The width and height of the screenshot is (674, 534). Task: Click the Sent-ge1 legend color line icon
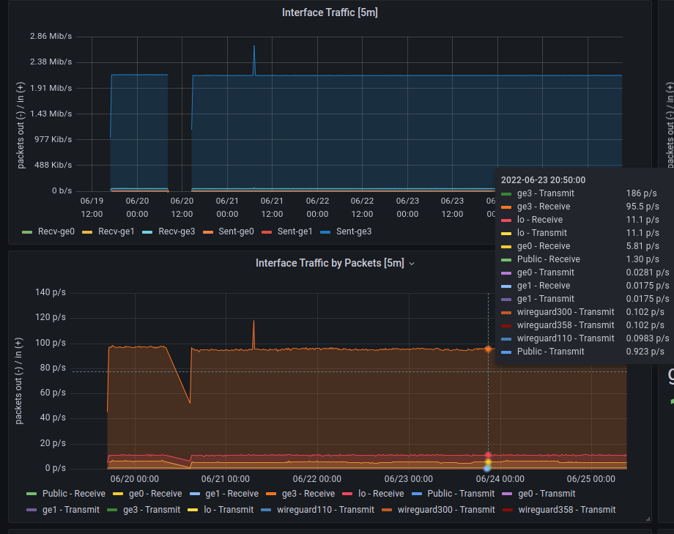267,231
